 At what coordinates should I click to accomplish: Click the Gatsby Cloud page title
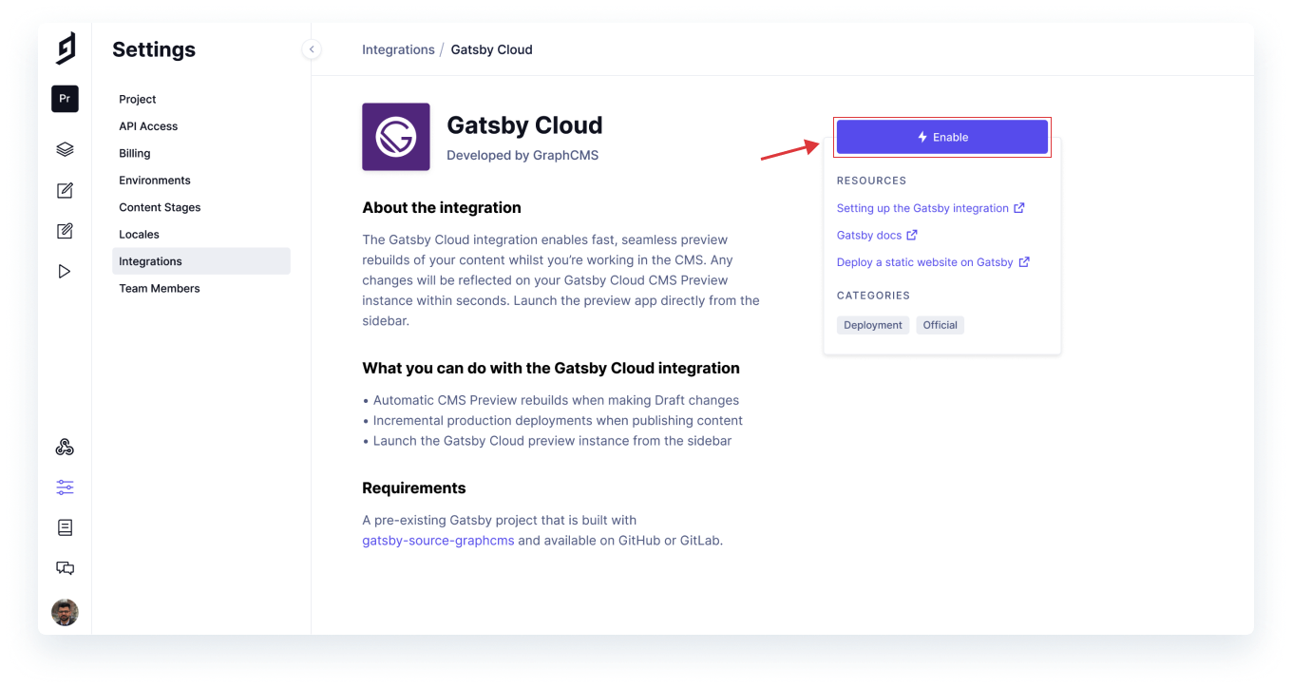524,125
